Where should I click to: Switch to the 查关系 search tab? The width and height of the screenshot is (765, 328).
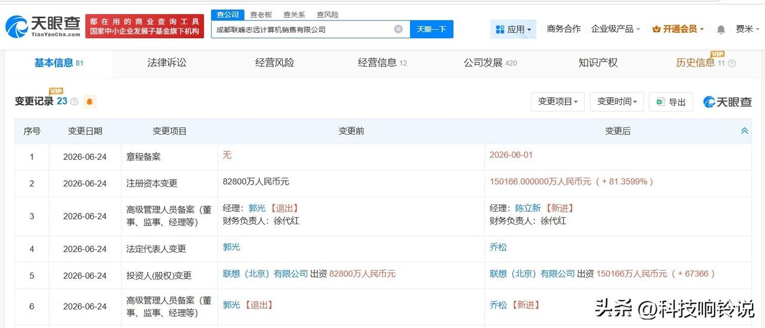294,14
